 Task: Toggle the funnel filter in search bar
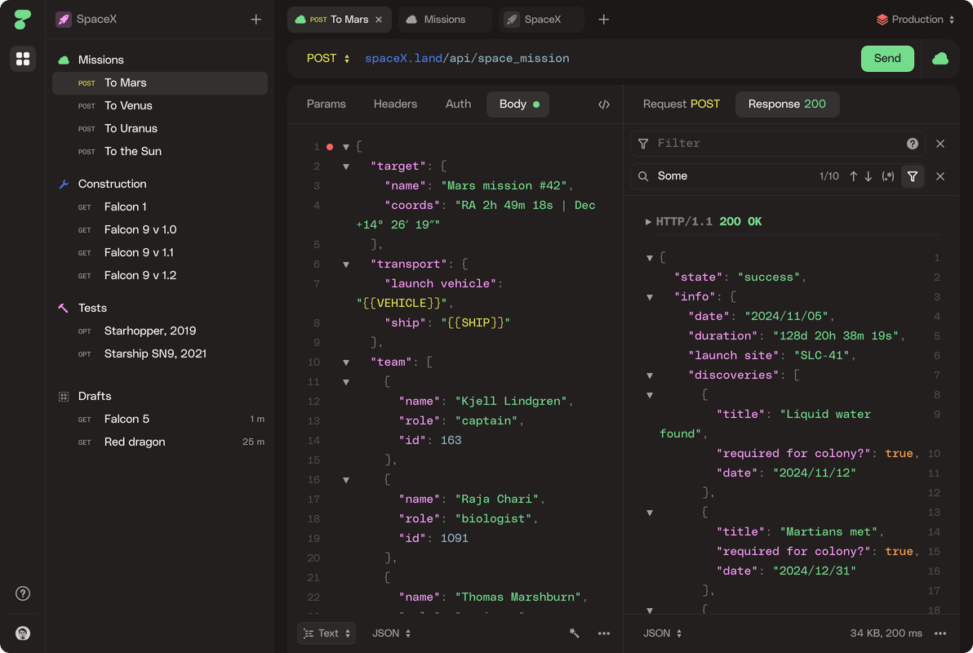(913, 175)
